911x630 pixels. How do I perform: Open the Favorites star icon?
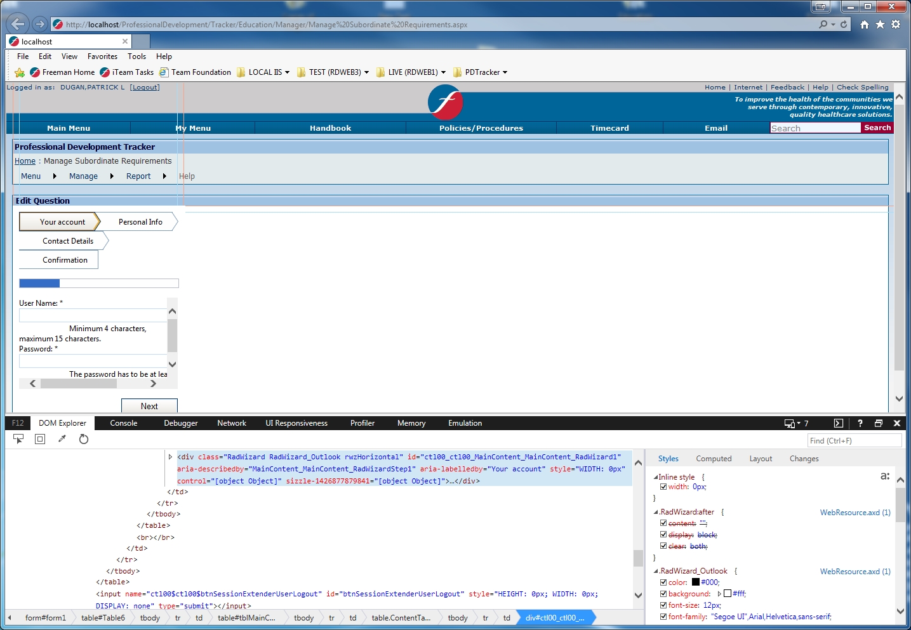click(880, 24)
